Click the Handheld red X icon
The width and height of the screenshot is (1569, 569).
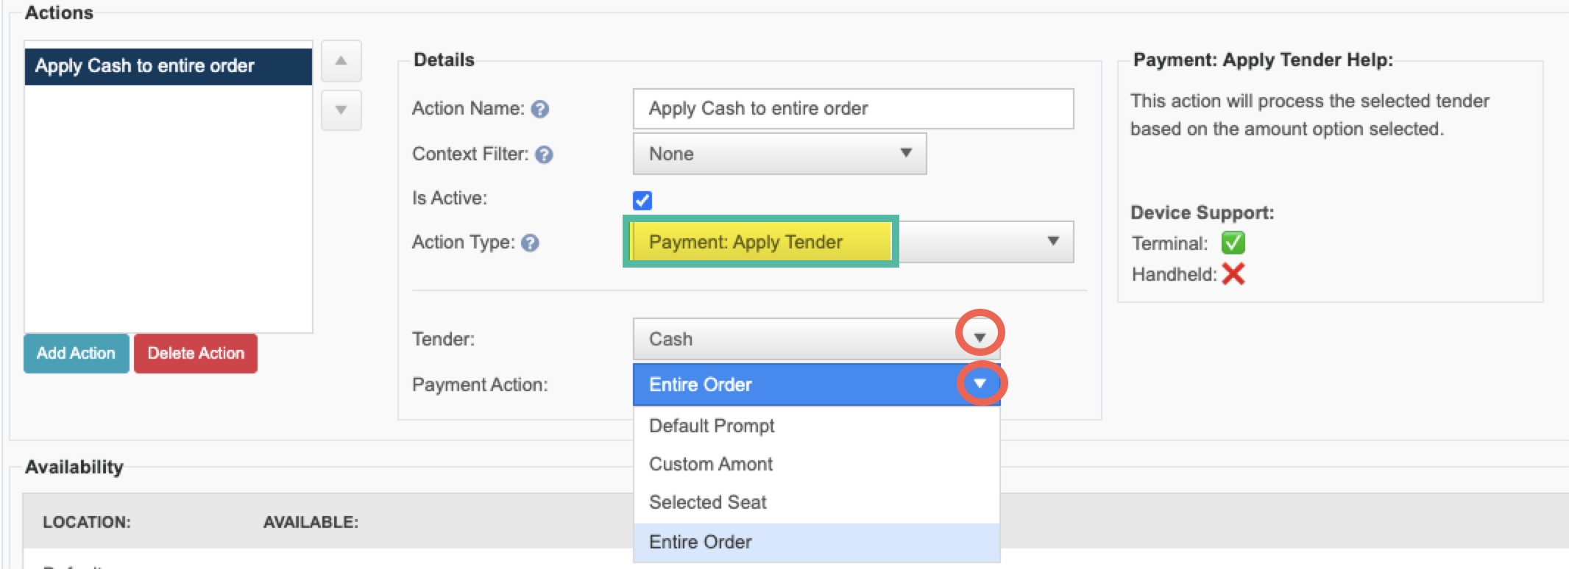[1233, 274]
